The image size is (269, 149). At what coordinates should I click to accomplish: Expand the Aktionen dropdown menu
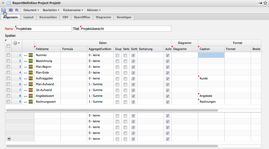click(x=94, y=10)
